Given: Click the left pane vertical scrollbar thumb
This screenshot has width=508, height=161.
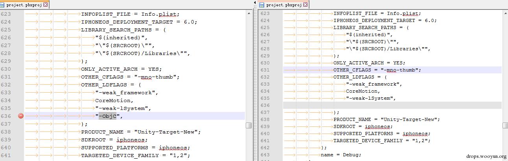Looking at the screenshot, I should [x=249, y=125].
